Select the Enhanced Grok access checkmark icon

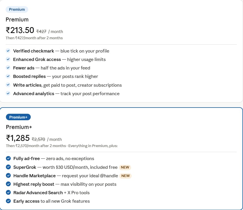click(8, 60)
